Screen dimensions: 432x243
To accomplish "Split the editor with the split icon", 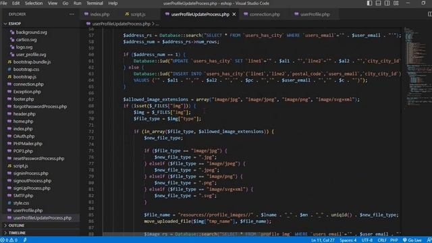I will pos(429,14).
